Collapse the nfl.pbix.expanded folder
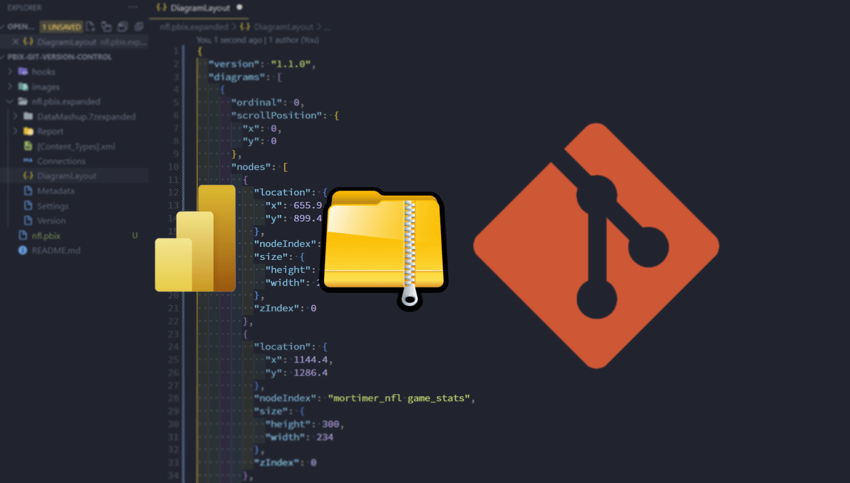This screenshot has height=483, width=850. coord(10,101)
